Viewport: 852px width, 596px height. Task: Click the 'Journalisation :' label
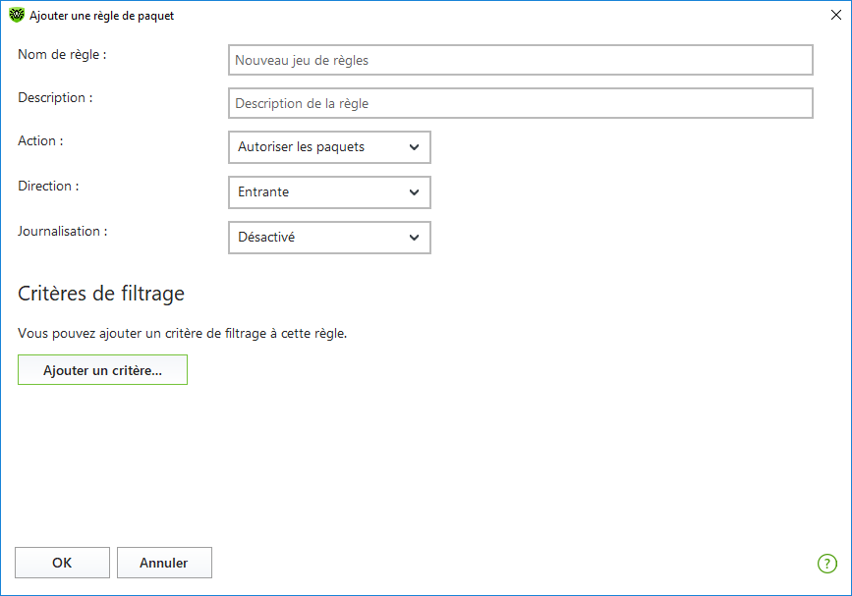[63, 232]
